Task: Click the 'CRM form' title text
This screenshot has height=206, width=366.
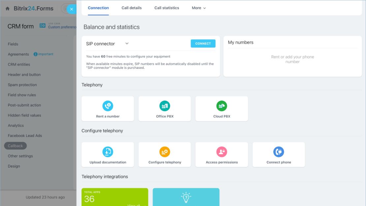Action: click(20, 26)
